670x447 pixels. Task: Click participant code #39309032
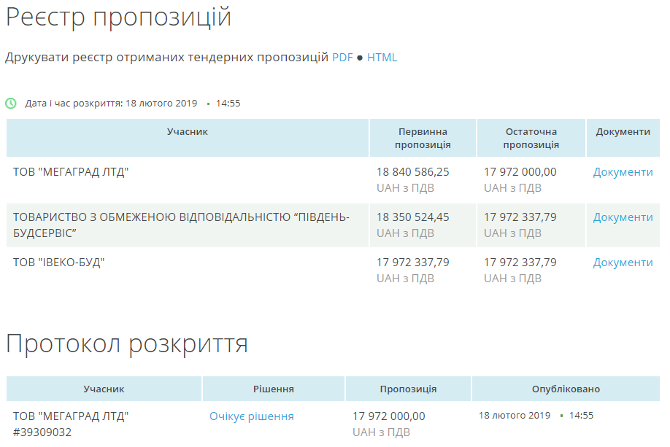coord(42,432)
